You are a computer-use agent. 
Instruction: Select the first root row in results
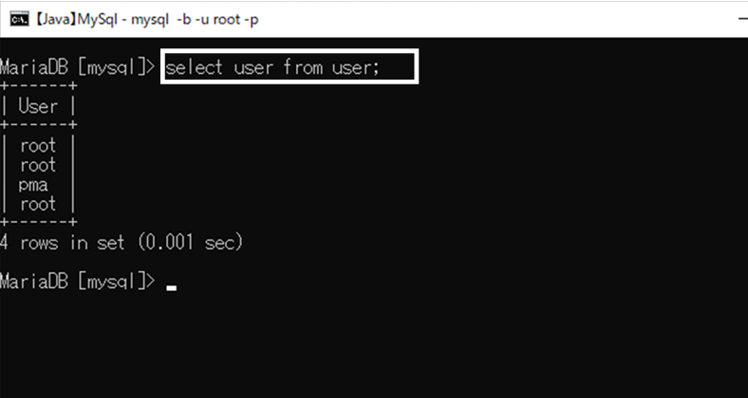coord(38,146)
